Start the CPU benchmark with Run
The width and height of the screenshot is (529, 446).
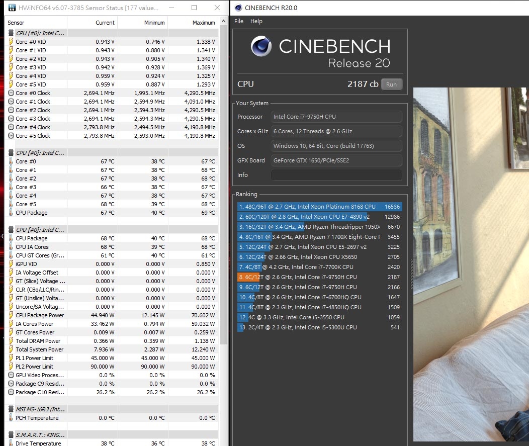[x=391, y=84]
